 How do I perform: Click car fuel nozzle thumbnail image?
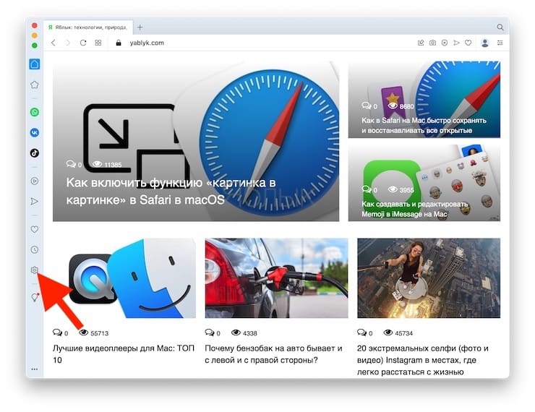tap(276, 278)
